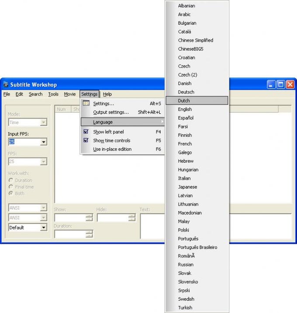Select Swedish language

pos(197,299)
